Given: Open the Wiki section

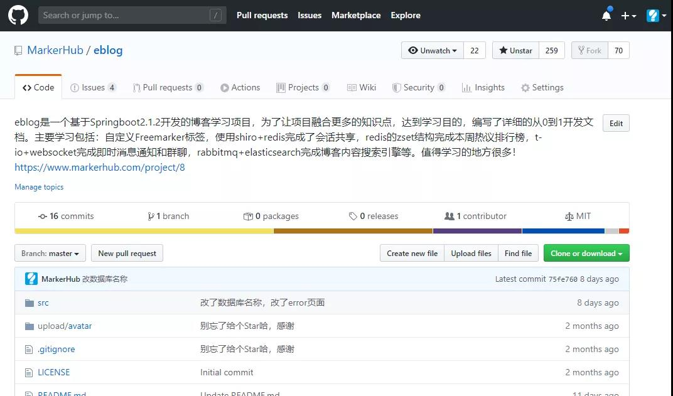Looking at the screenshot, I should 362,87.
